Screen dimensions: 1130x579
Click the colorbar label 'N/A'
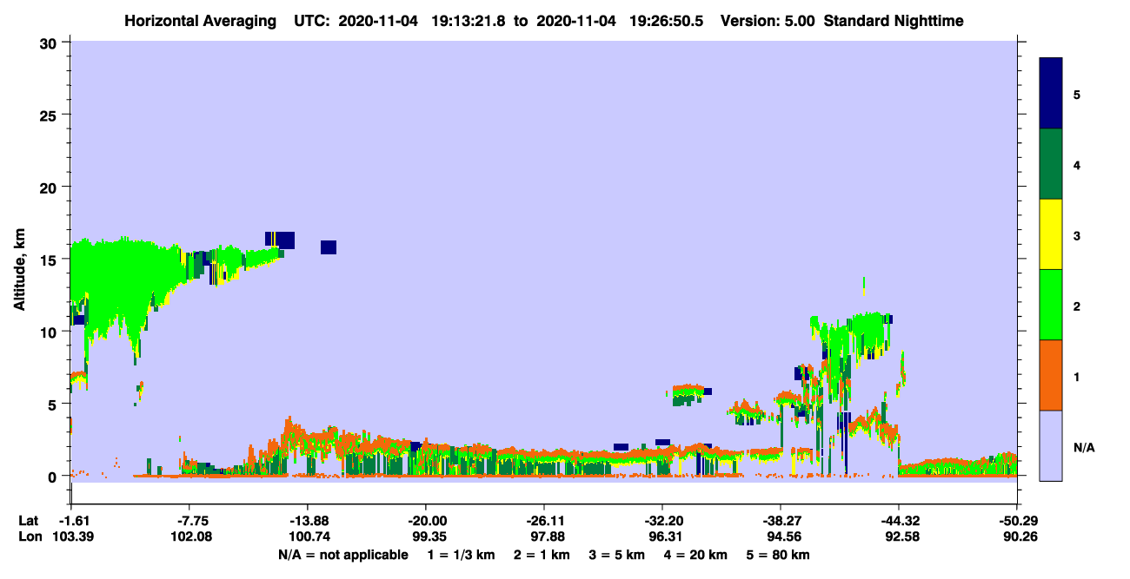coord(1084,447)
